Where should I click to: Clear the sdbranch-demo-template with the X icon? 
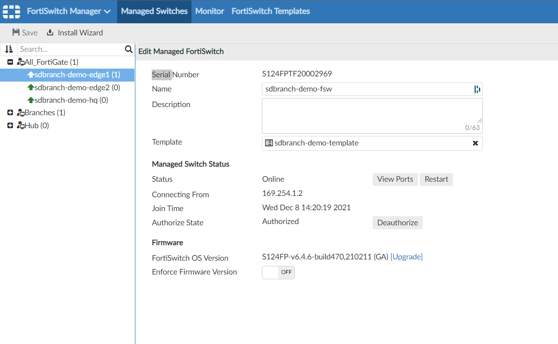coord(475,143)
